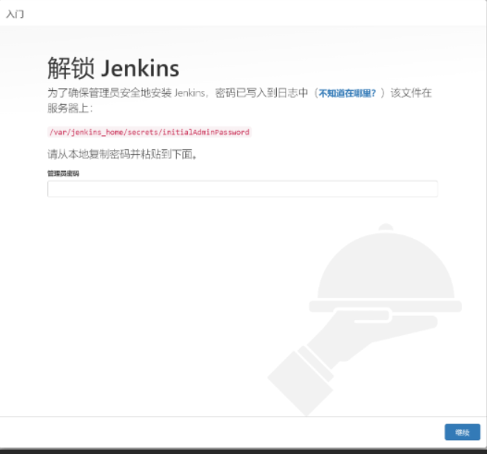Click the 请从本地复制密码并粘贴到下面 instruction text
The width and height of the screenshot is (487, 454).
122,155
